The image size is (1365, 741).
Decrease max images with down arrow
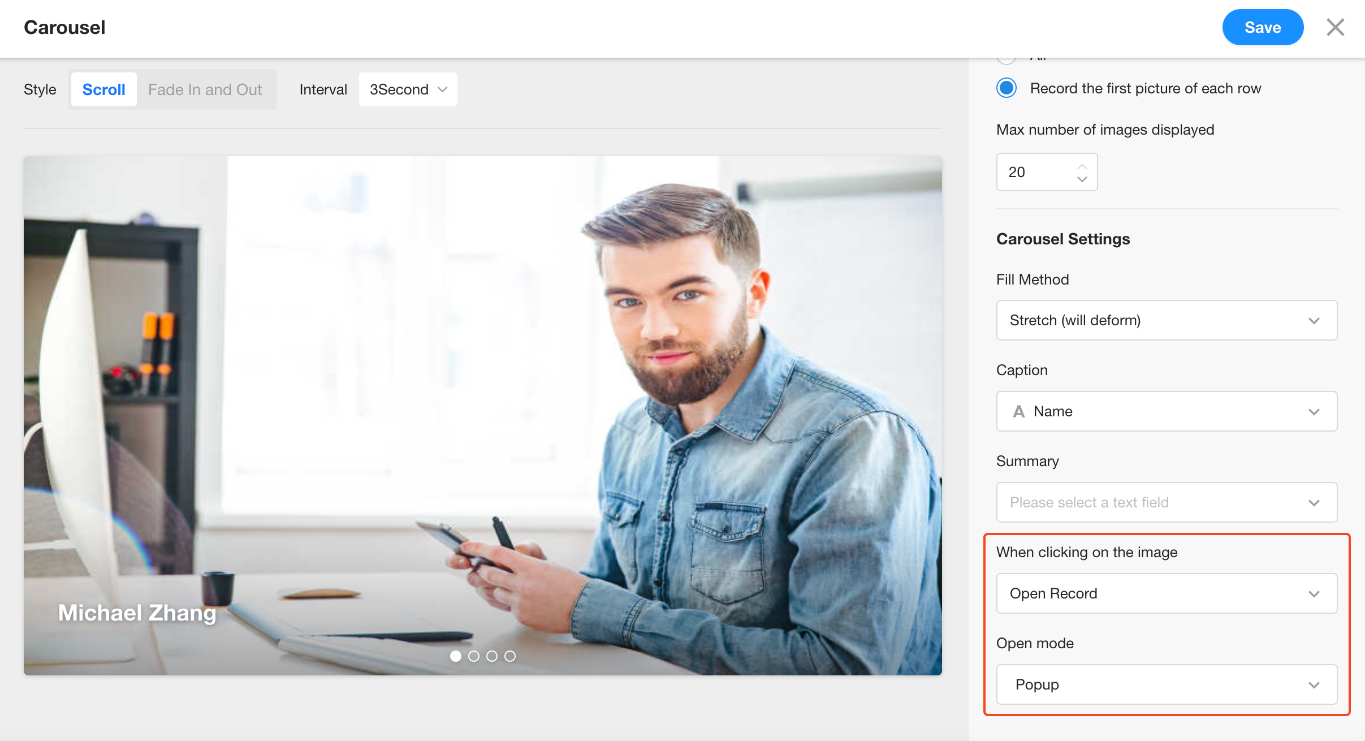[1082, 179]
